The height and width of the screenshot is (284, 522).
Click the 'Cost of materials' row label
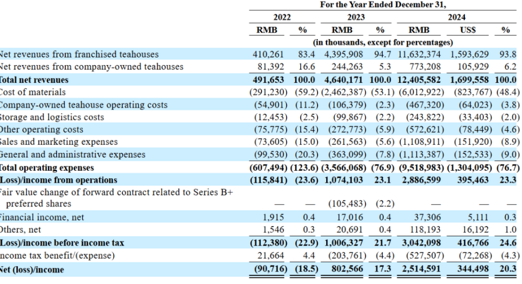pos(33,92)
